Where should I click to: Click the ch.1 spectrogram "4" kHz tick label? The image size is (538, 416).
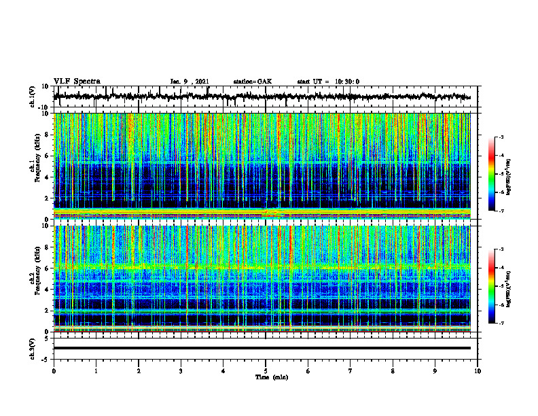[48, 177]
